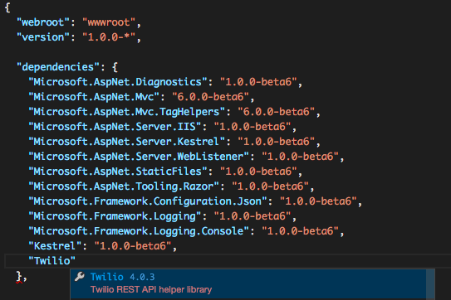Viewport: 451px width, 300px height.
Task: Click the top-level opening brace of file
Action: pos(7,7)
